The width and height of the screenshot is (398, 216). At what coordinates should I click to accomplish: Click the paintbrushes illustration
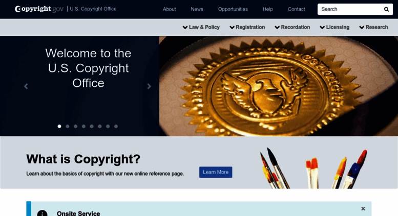click(313, 167)
